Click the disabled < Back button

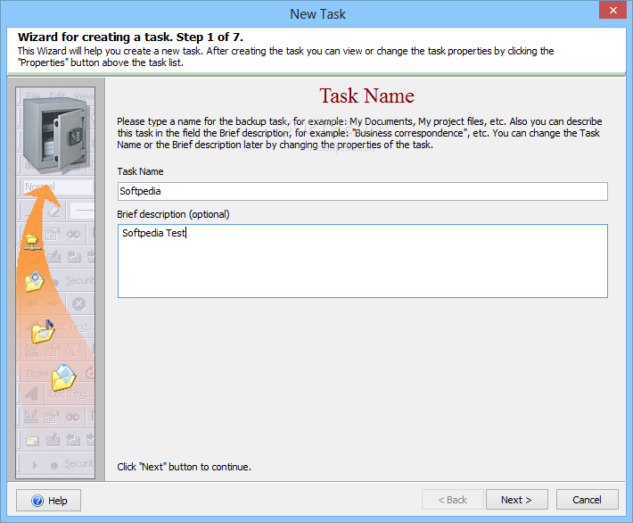453,500
